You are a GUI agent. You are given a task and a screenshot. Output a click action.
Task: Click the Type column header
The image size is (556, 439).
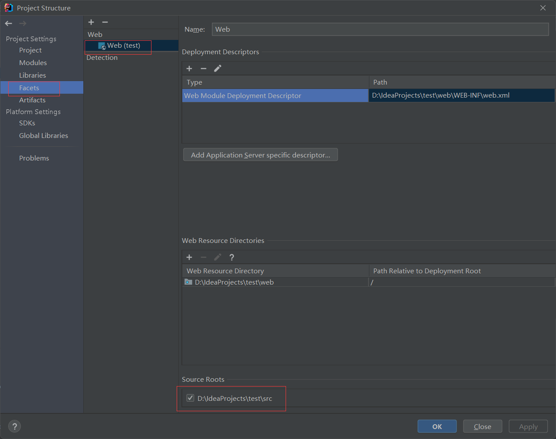click(275, 82)
